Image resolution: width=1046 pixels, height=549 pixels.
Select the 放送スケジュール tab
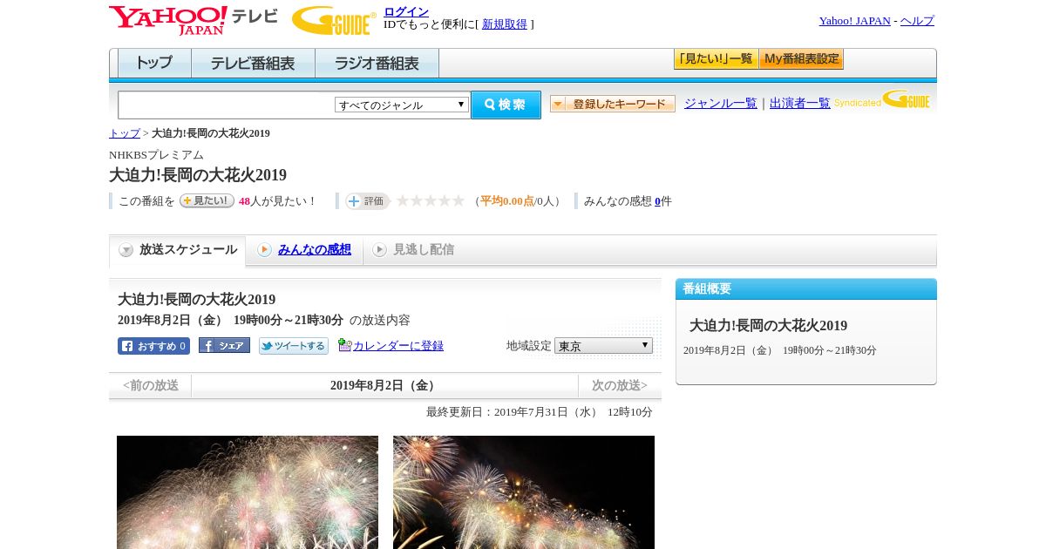[x=178, y=250]
